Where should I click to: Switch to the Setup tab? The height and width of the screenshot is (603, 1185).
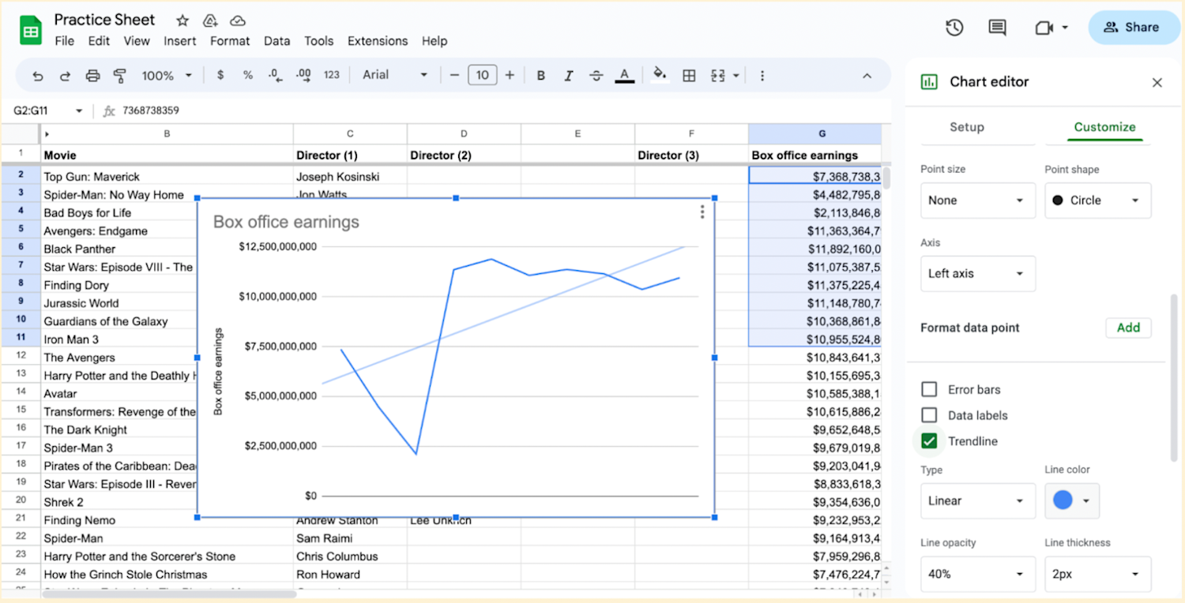967,127
